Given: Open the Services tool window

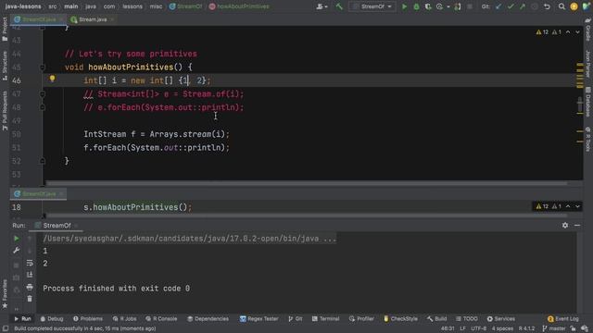Looking at the screenshot, I should [500, 318].
